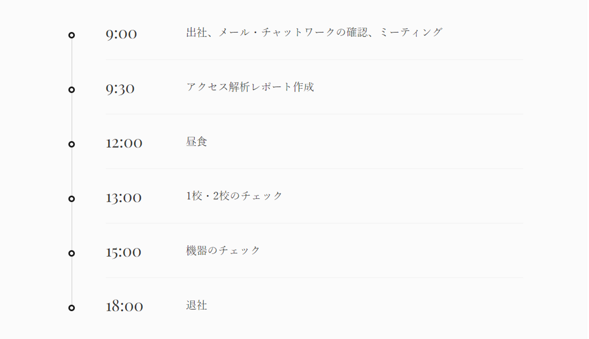Select the 15:00 time label

point(123,252)
